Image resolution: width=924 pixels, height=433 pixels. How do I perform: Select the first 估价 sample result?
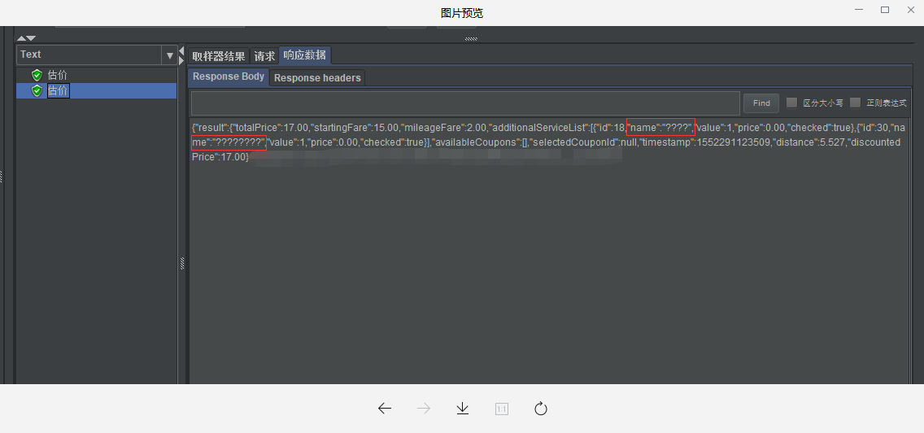[57, 76]
